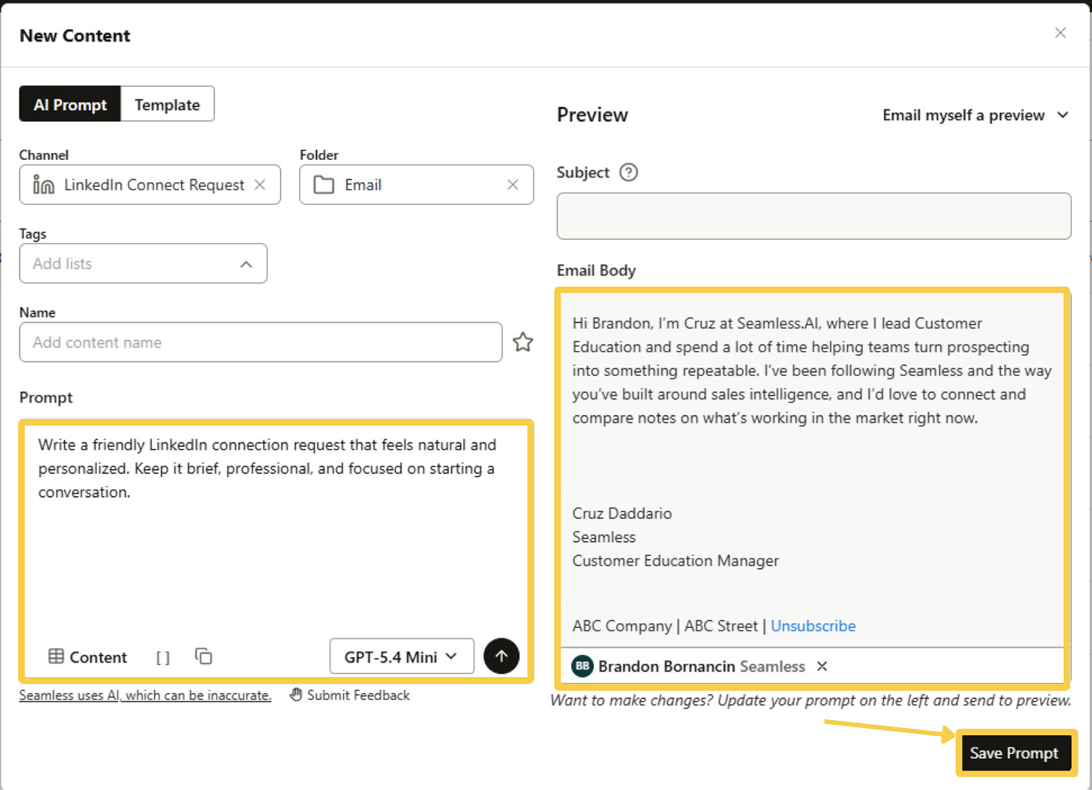Clear the Email folder selection
This screenshot has height=790, width=1092.
point(513,185)
